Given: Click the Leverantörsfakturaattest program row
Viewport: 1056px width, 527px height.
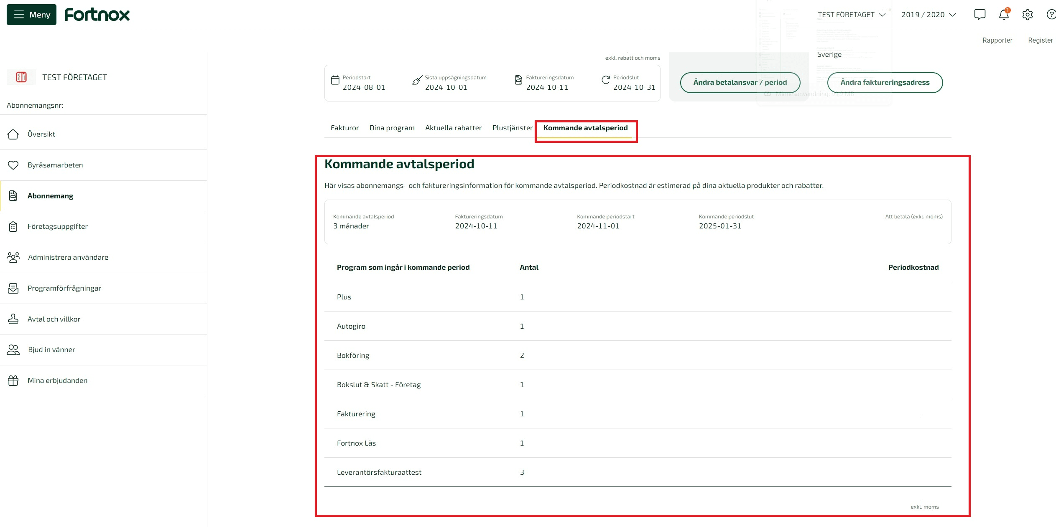Looking at the screenshot, I should (638, 472).
